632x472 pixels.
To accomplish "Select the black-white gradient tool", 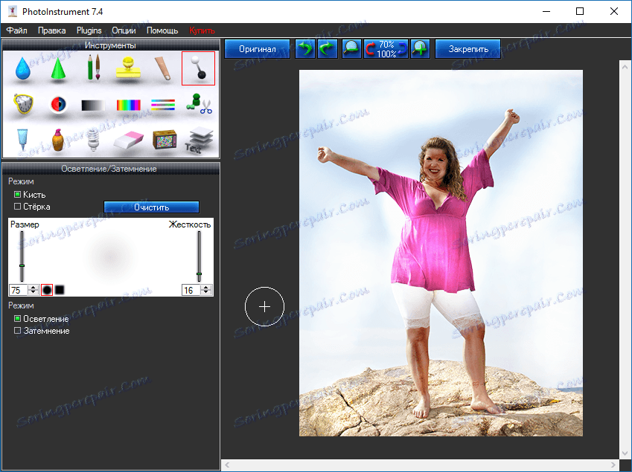I will 93,106.
